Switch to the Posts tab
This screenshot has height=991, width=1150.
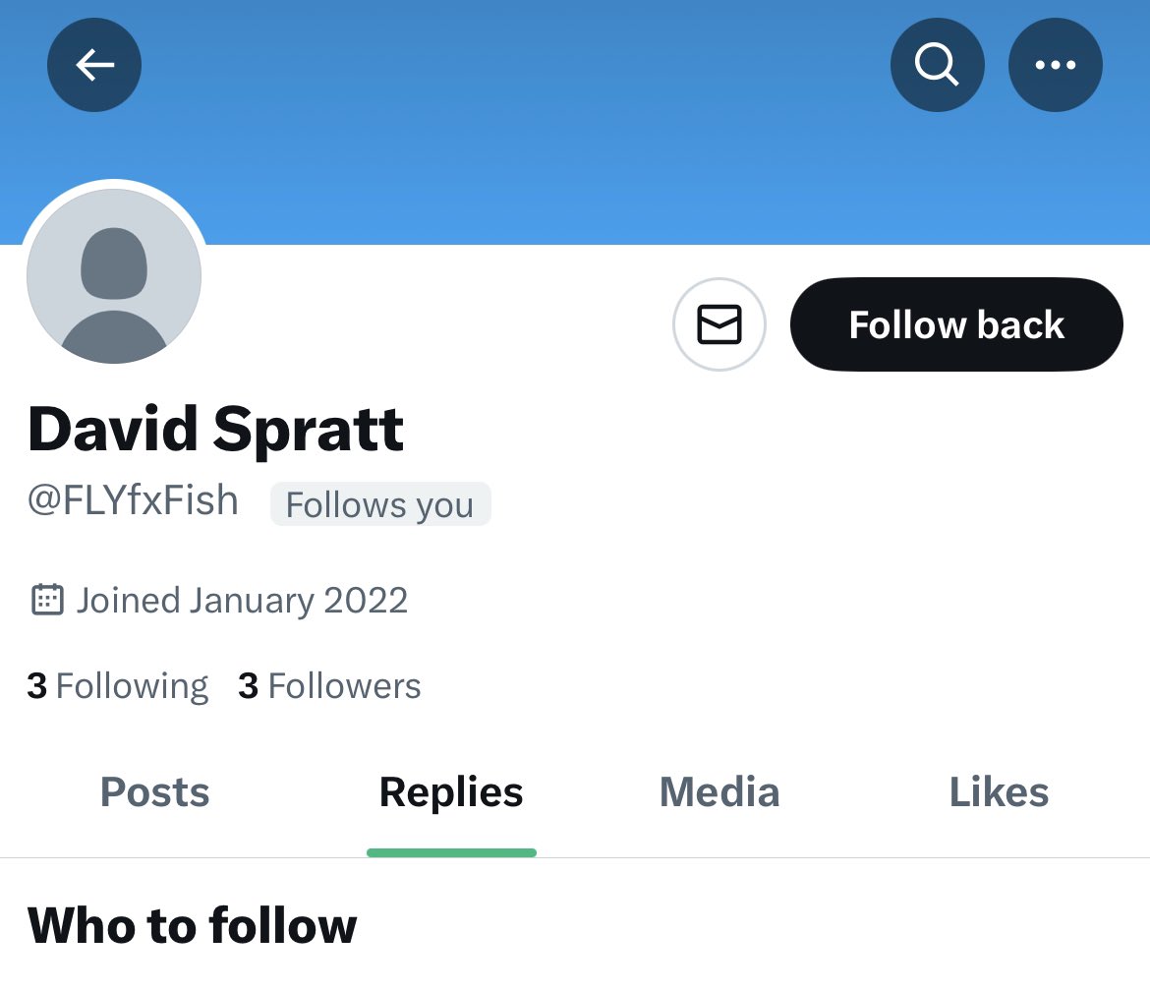coord(155,792)
